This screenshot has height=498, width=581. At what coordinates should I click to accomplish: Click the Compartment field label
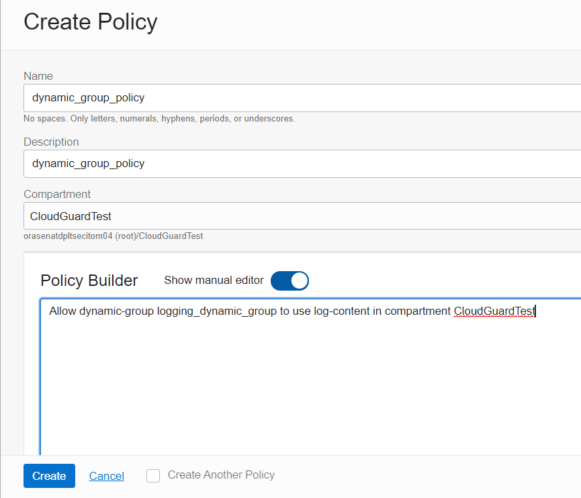pos(57,195)
